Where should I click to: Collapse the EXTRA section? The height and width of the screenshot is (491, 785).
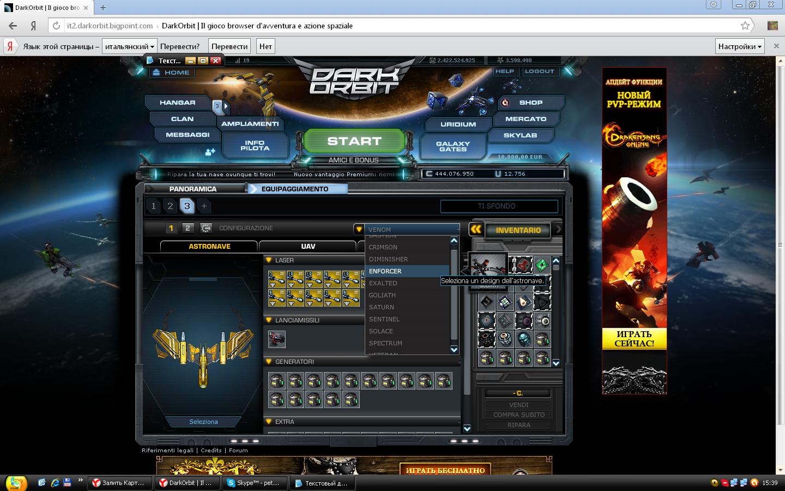tap(269, 422)
